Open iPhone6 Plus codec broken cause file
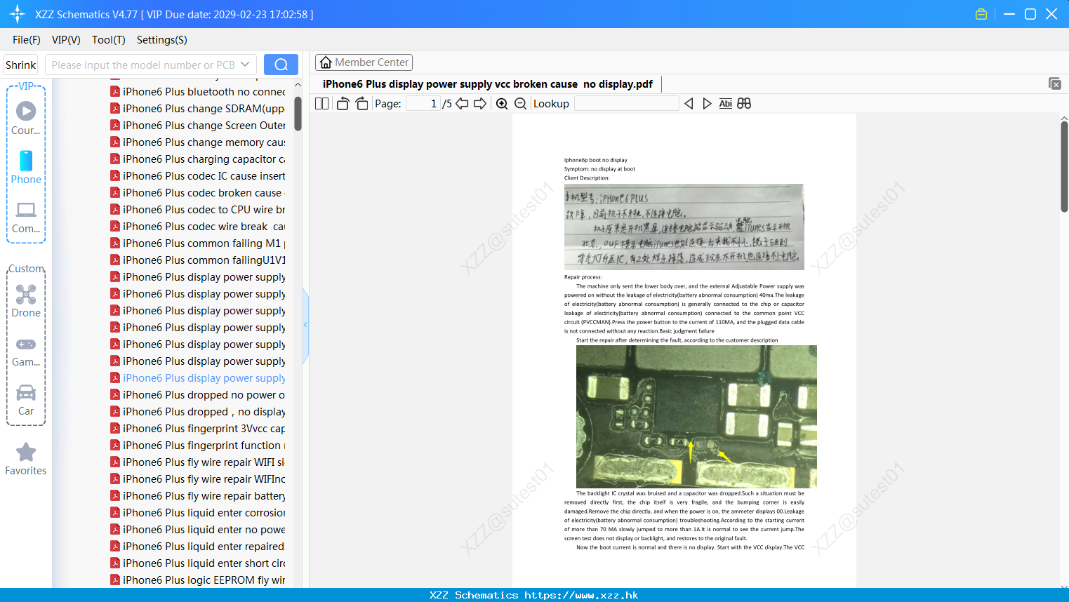The image size is (1069, 602). (198, 192)
